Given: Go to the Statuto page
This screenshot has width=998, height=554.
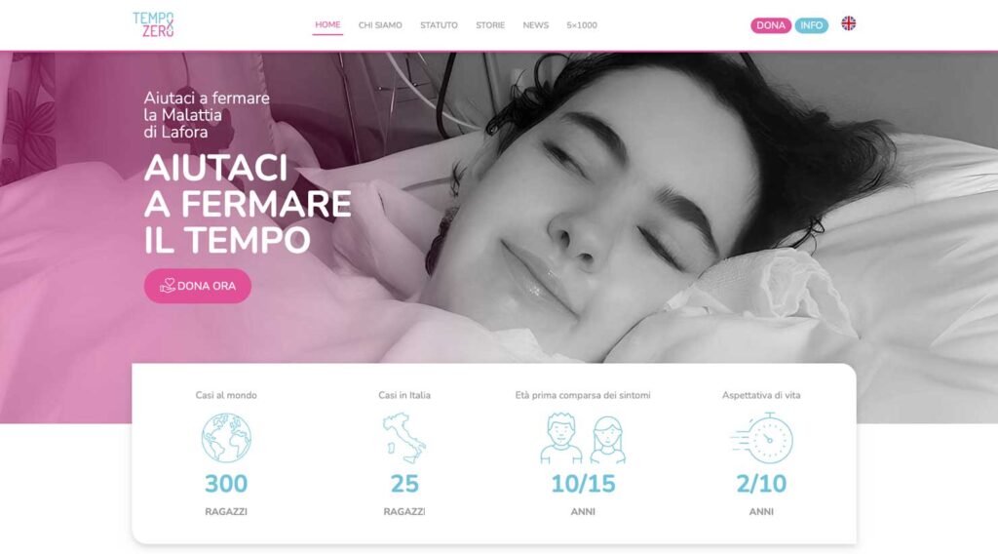Looking at the screenshot, I should point(439,25).
